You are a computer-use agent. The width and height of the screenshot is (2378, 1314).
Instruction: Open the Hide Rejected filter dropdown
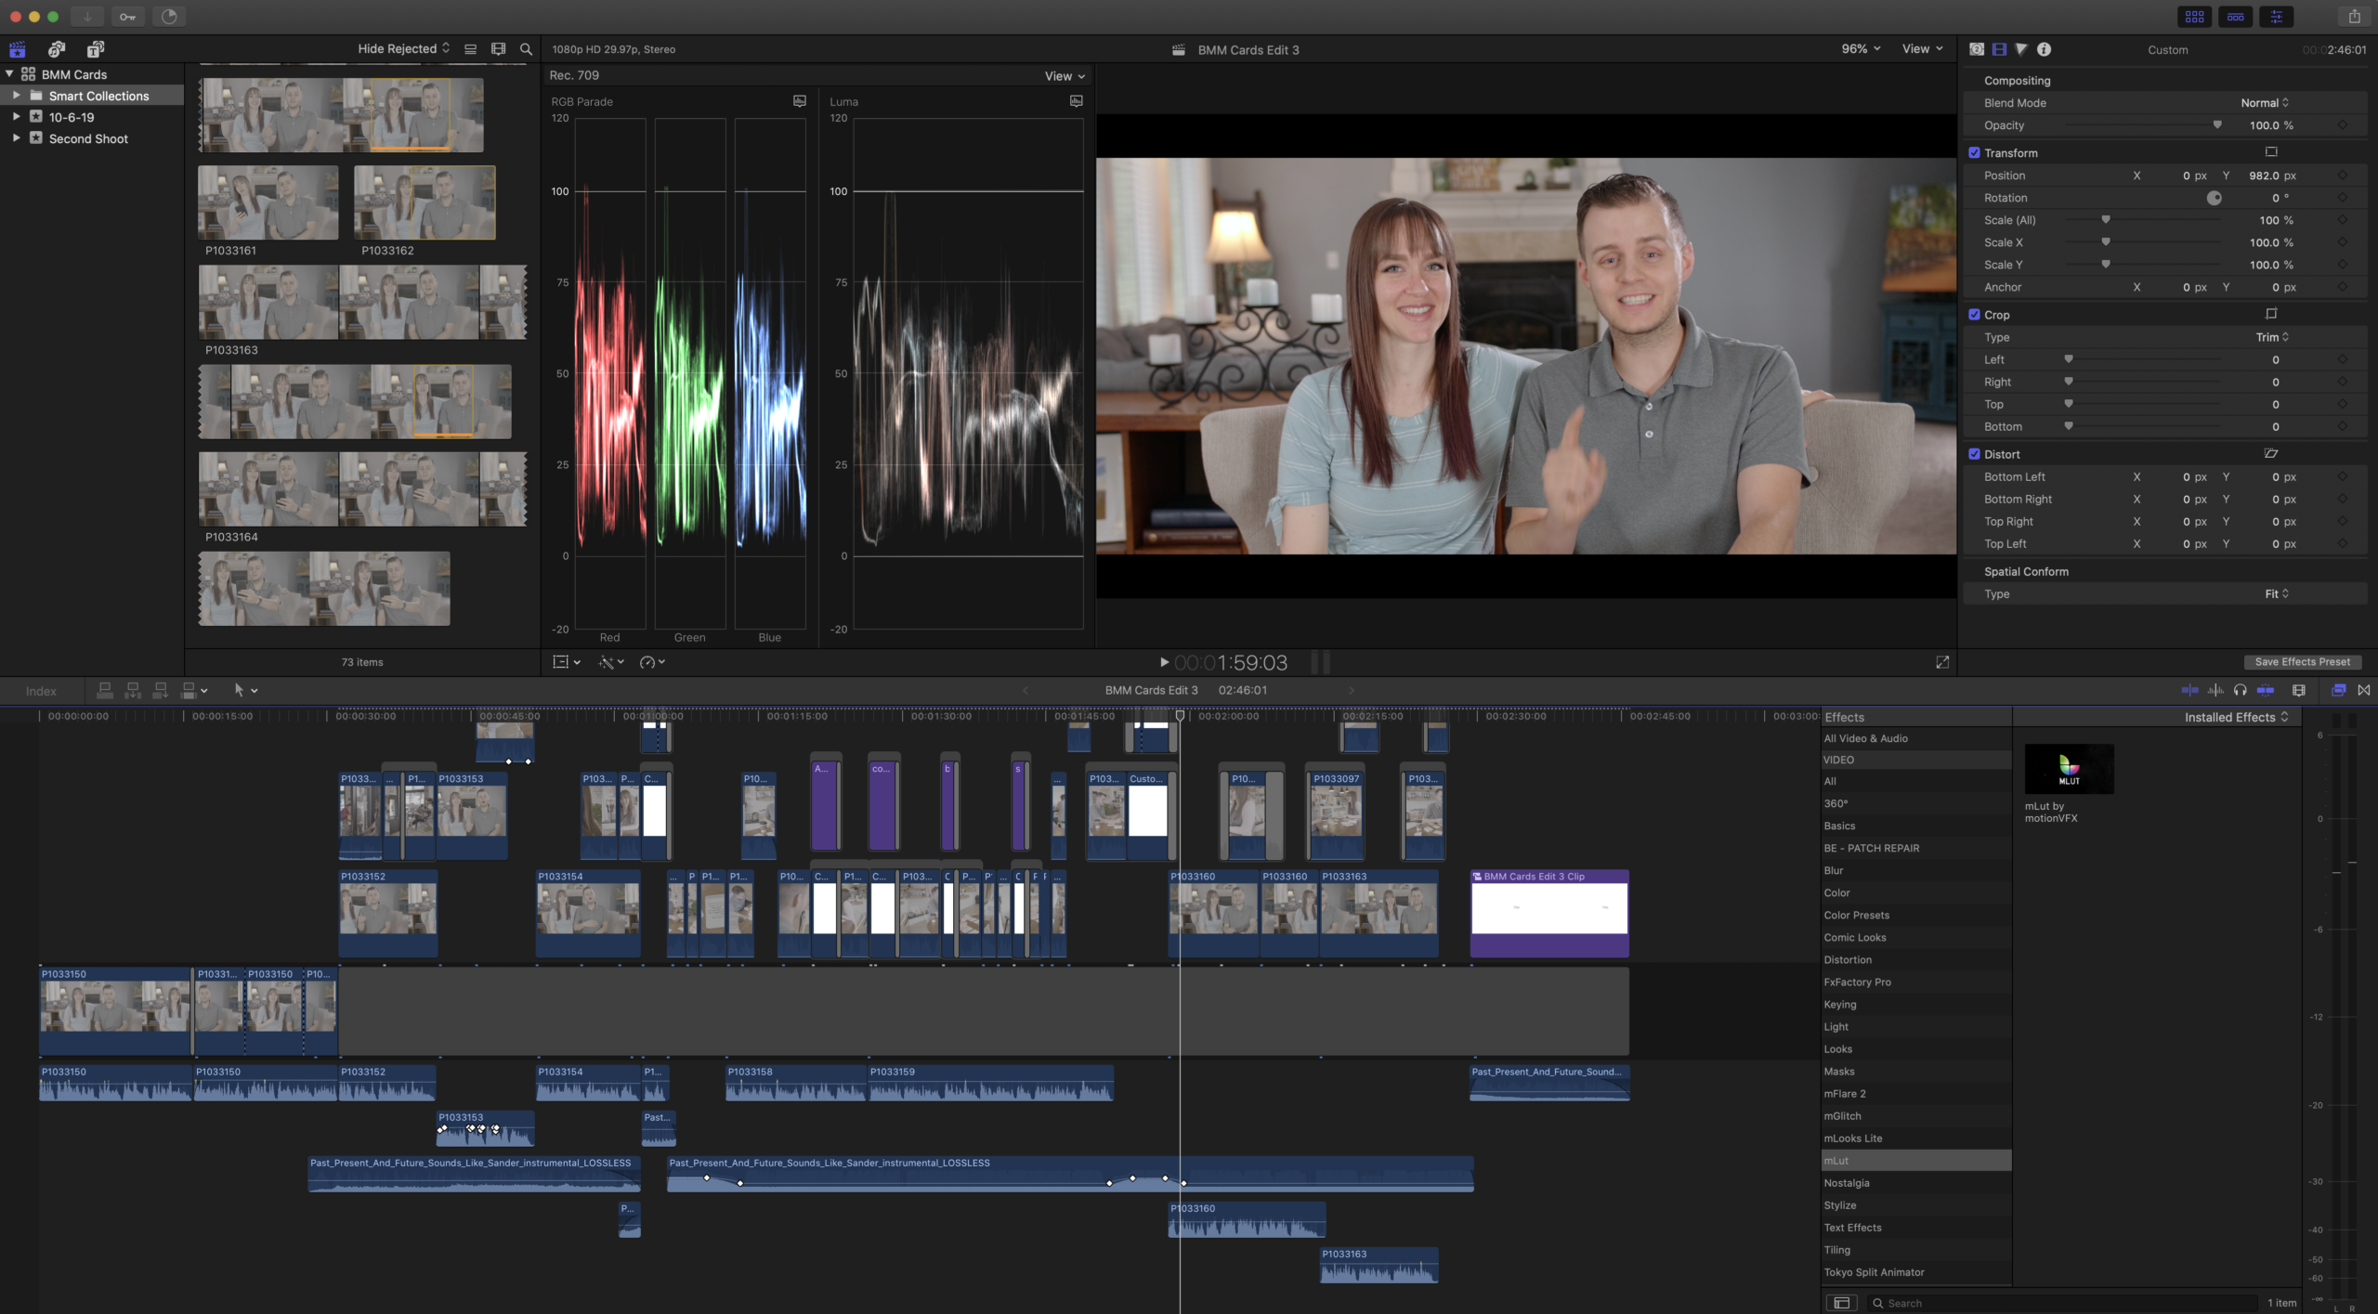[x=404, y=49]
